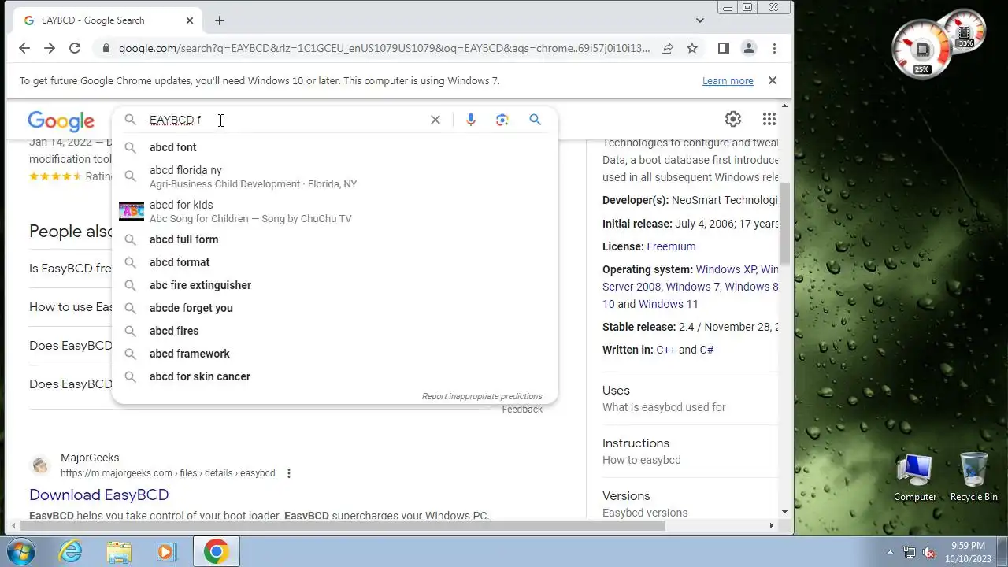Toggle the Chrome side panel
The image size is (1008, 567).
click(723, 48)
